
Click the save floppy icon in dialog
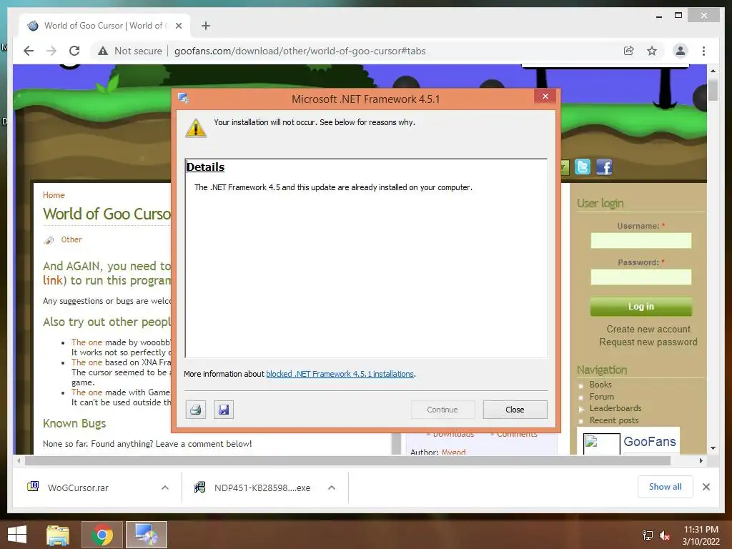(224, 410)
